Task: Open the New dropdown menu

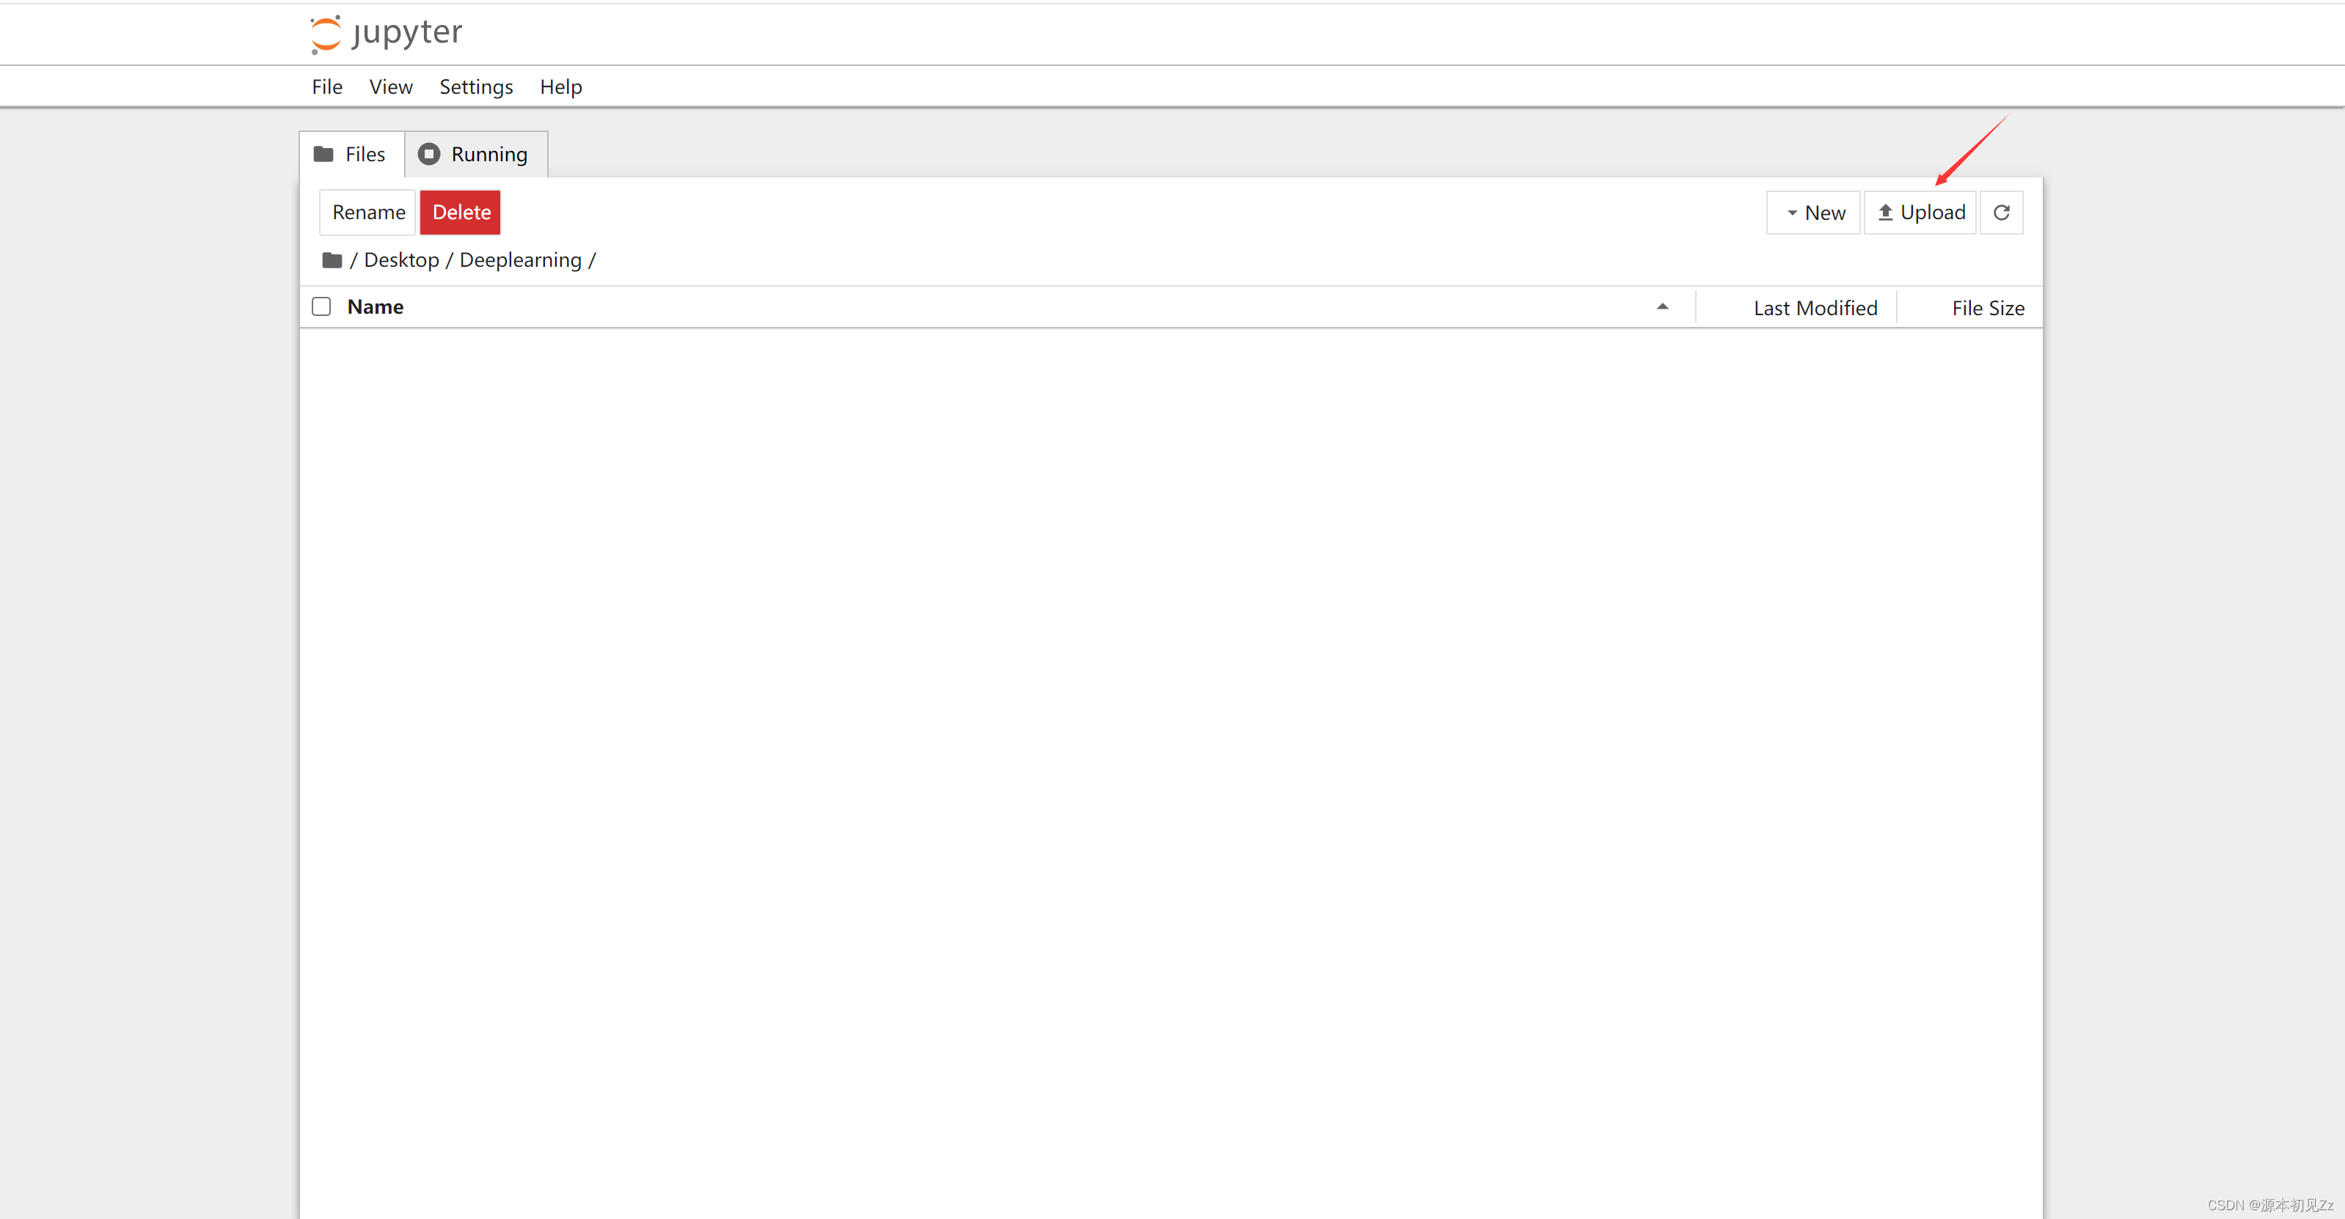Action: click(x=1813, y=213)
